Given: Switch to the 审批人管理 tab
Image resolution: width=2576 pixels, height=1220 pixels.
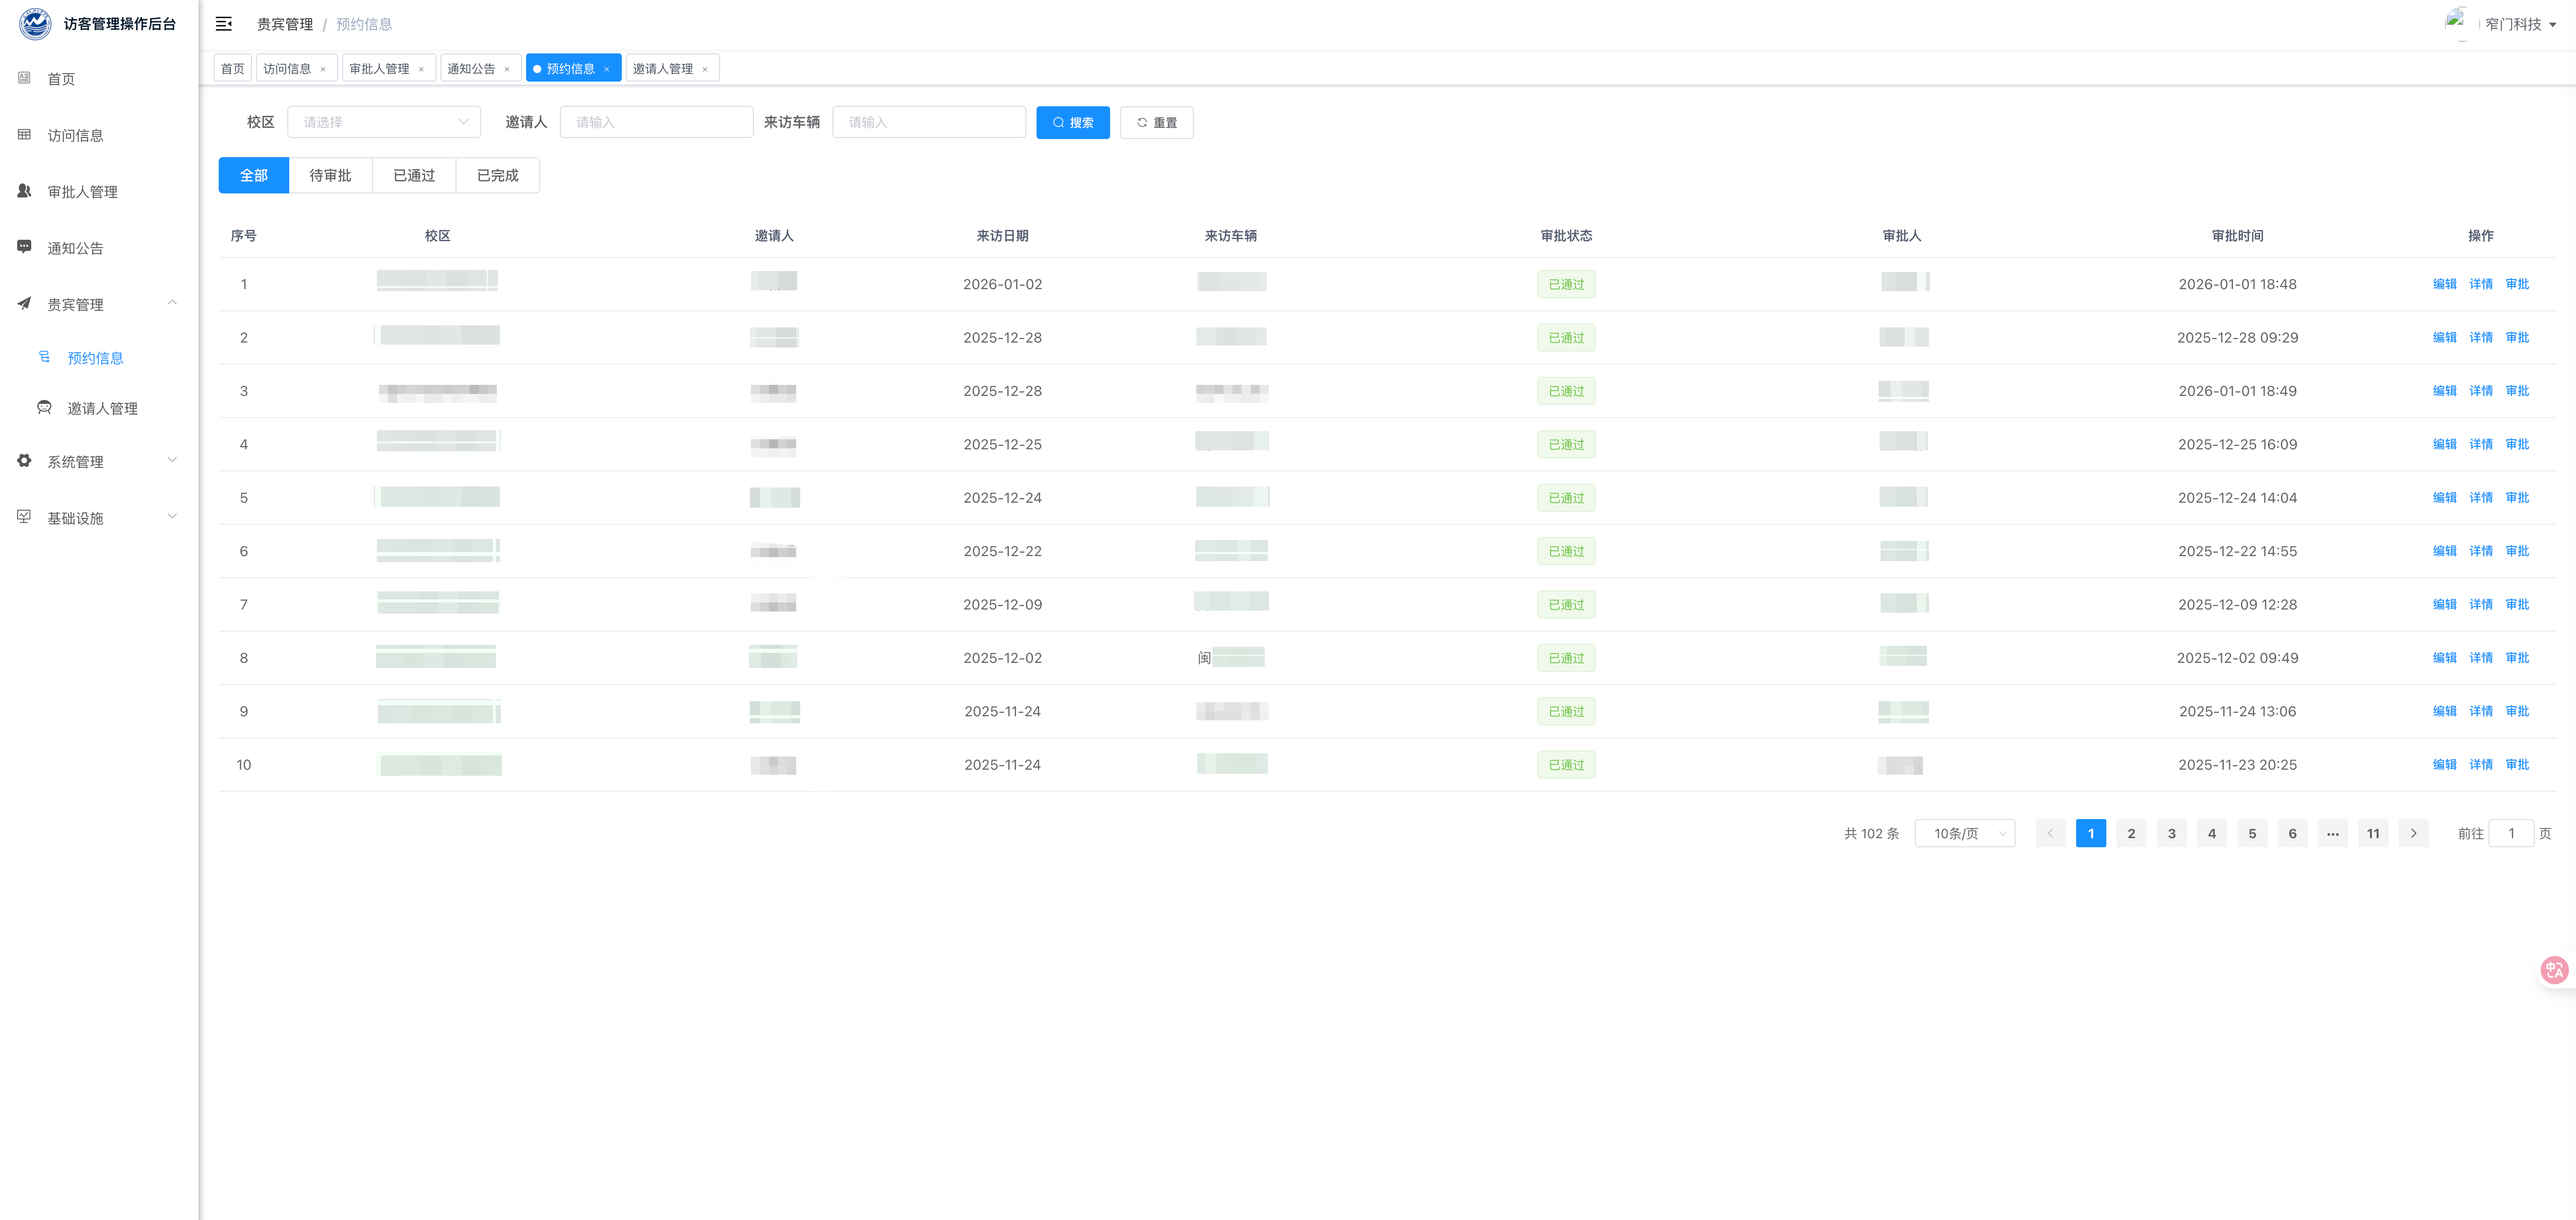Looking at the screenshot, I should click(x=379, y=69).
